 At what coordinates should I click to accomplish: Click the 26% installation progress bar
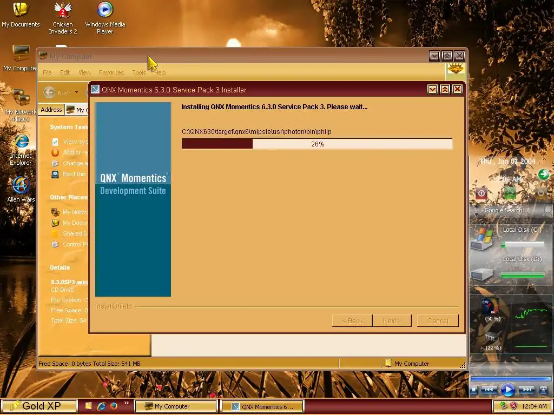point(317,144)
